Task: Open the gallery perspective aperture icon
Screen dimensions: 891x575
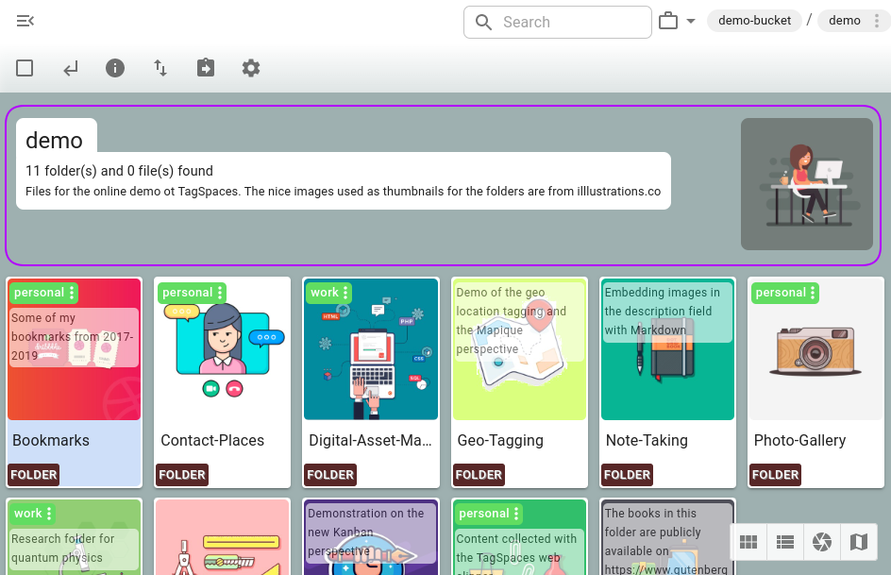Action: 822,541
